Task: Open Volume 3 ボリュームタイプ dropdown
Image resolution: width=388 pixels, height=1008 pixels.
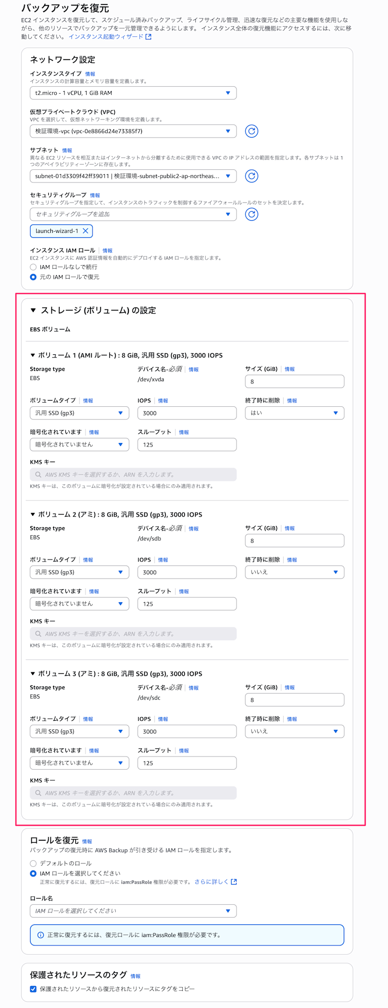Action: click(80, 731)
